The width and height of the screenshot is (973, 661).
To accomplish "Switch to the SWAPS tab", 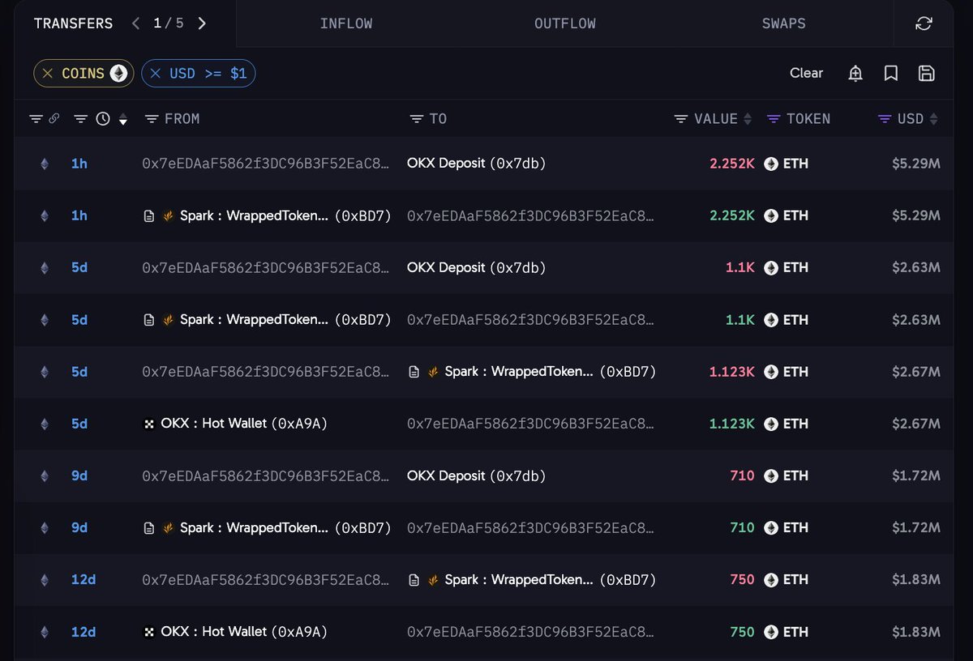I will (784, 23).
